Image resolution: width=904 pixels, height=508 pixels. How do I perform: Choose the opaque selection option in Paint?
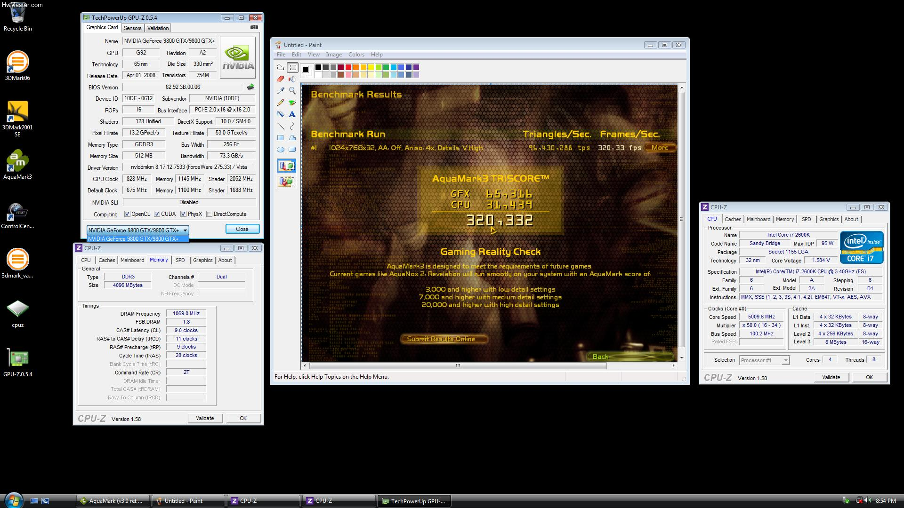coord(287,166)
